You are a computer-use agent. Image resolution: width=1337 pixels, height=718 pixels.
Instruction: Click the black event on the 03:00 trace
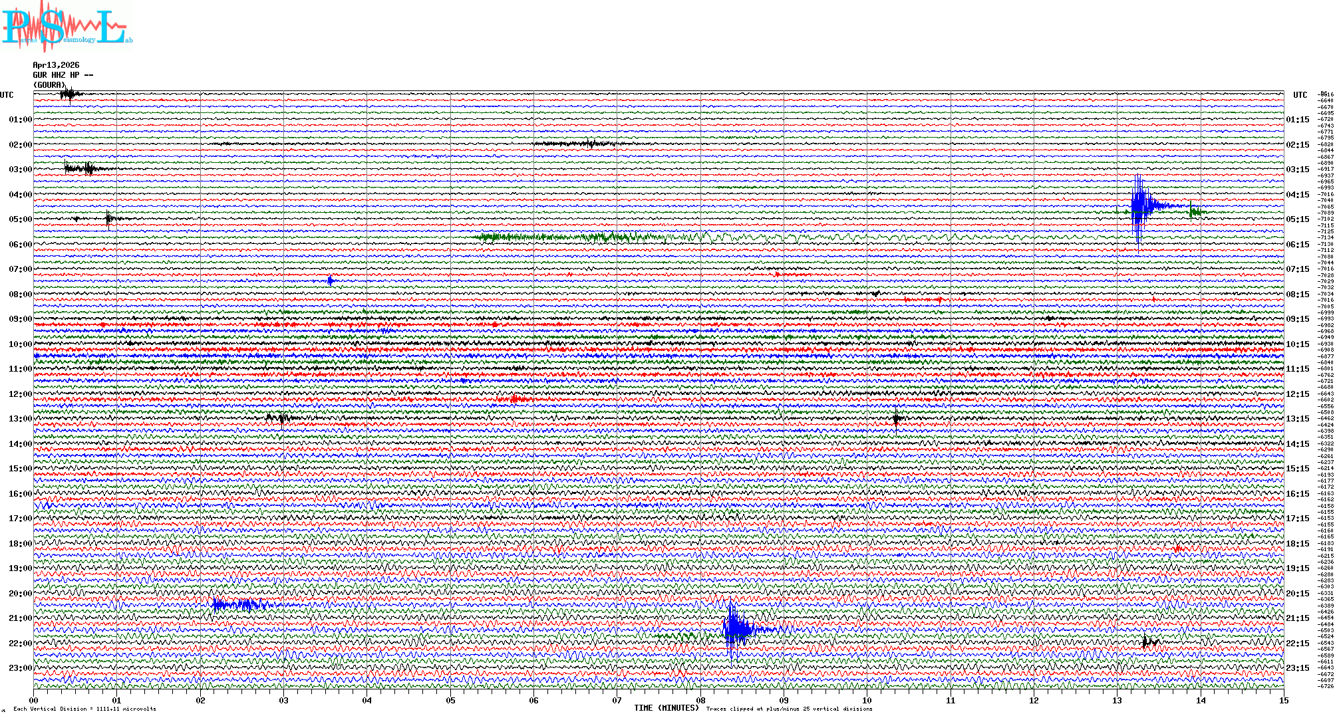point(81,168)
